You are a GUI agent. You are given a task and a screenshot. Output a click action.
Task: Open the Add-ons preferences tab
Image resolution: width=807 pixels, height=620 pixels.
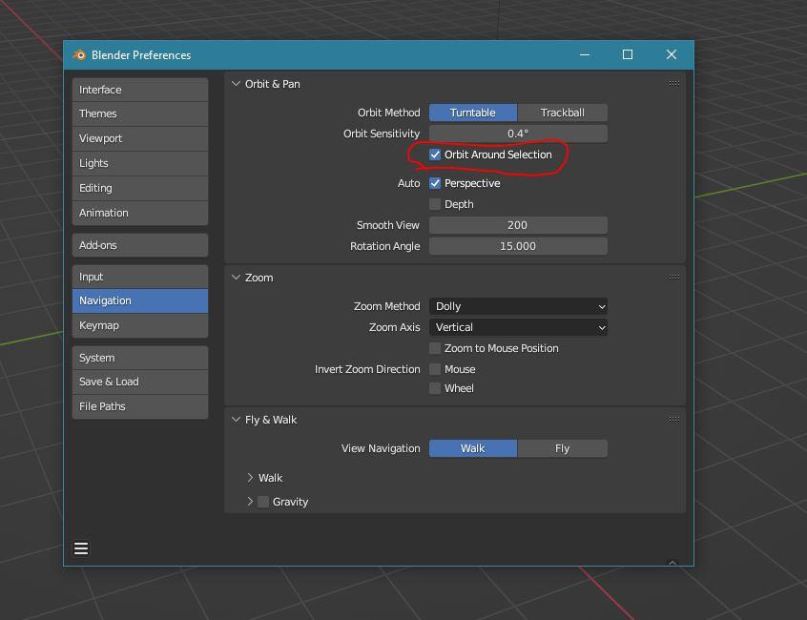click(x=140, y=245)
